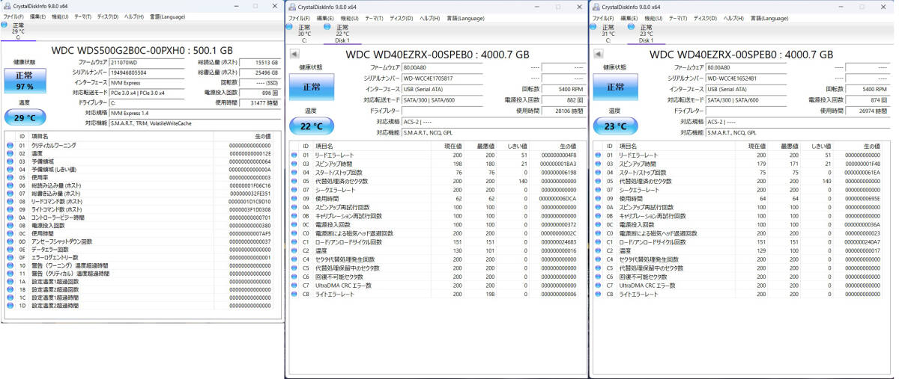
Task: Click the データエラー回数 row name
Action: pyautogui.click(x=49, y=249)
